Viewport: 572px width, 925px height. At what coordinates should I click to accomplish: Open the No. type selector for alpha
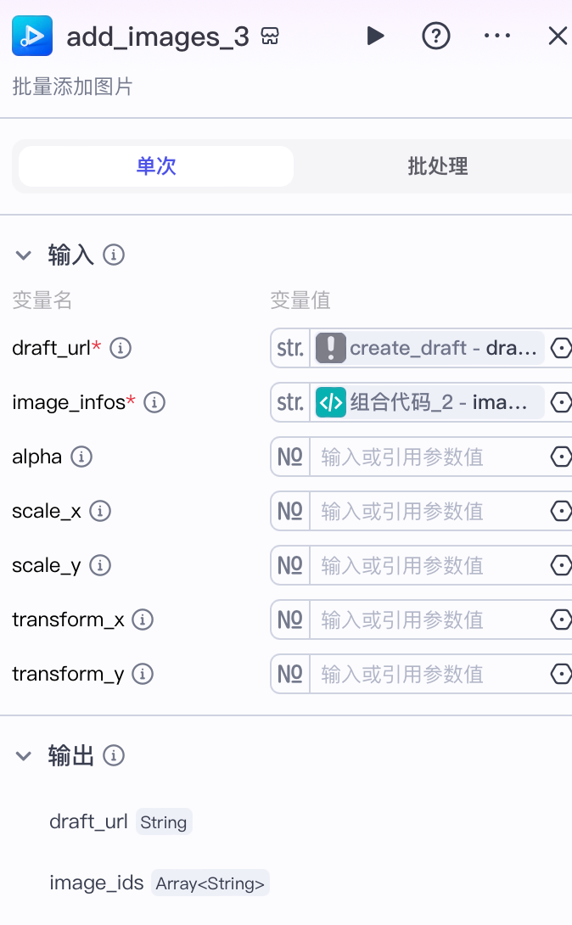click(290, 457)
